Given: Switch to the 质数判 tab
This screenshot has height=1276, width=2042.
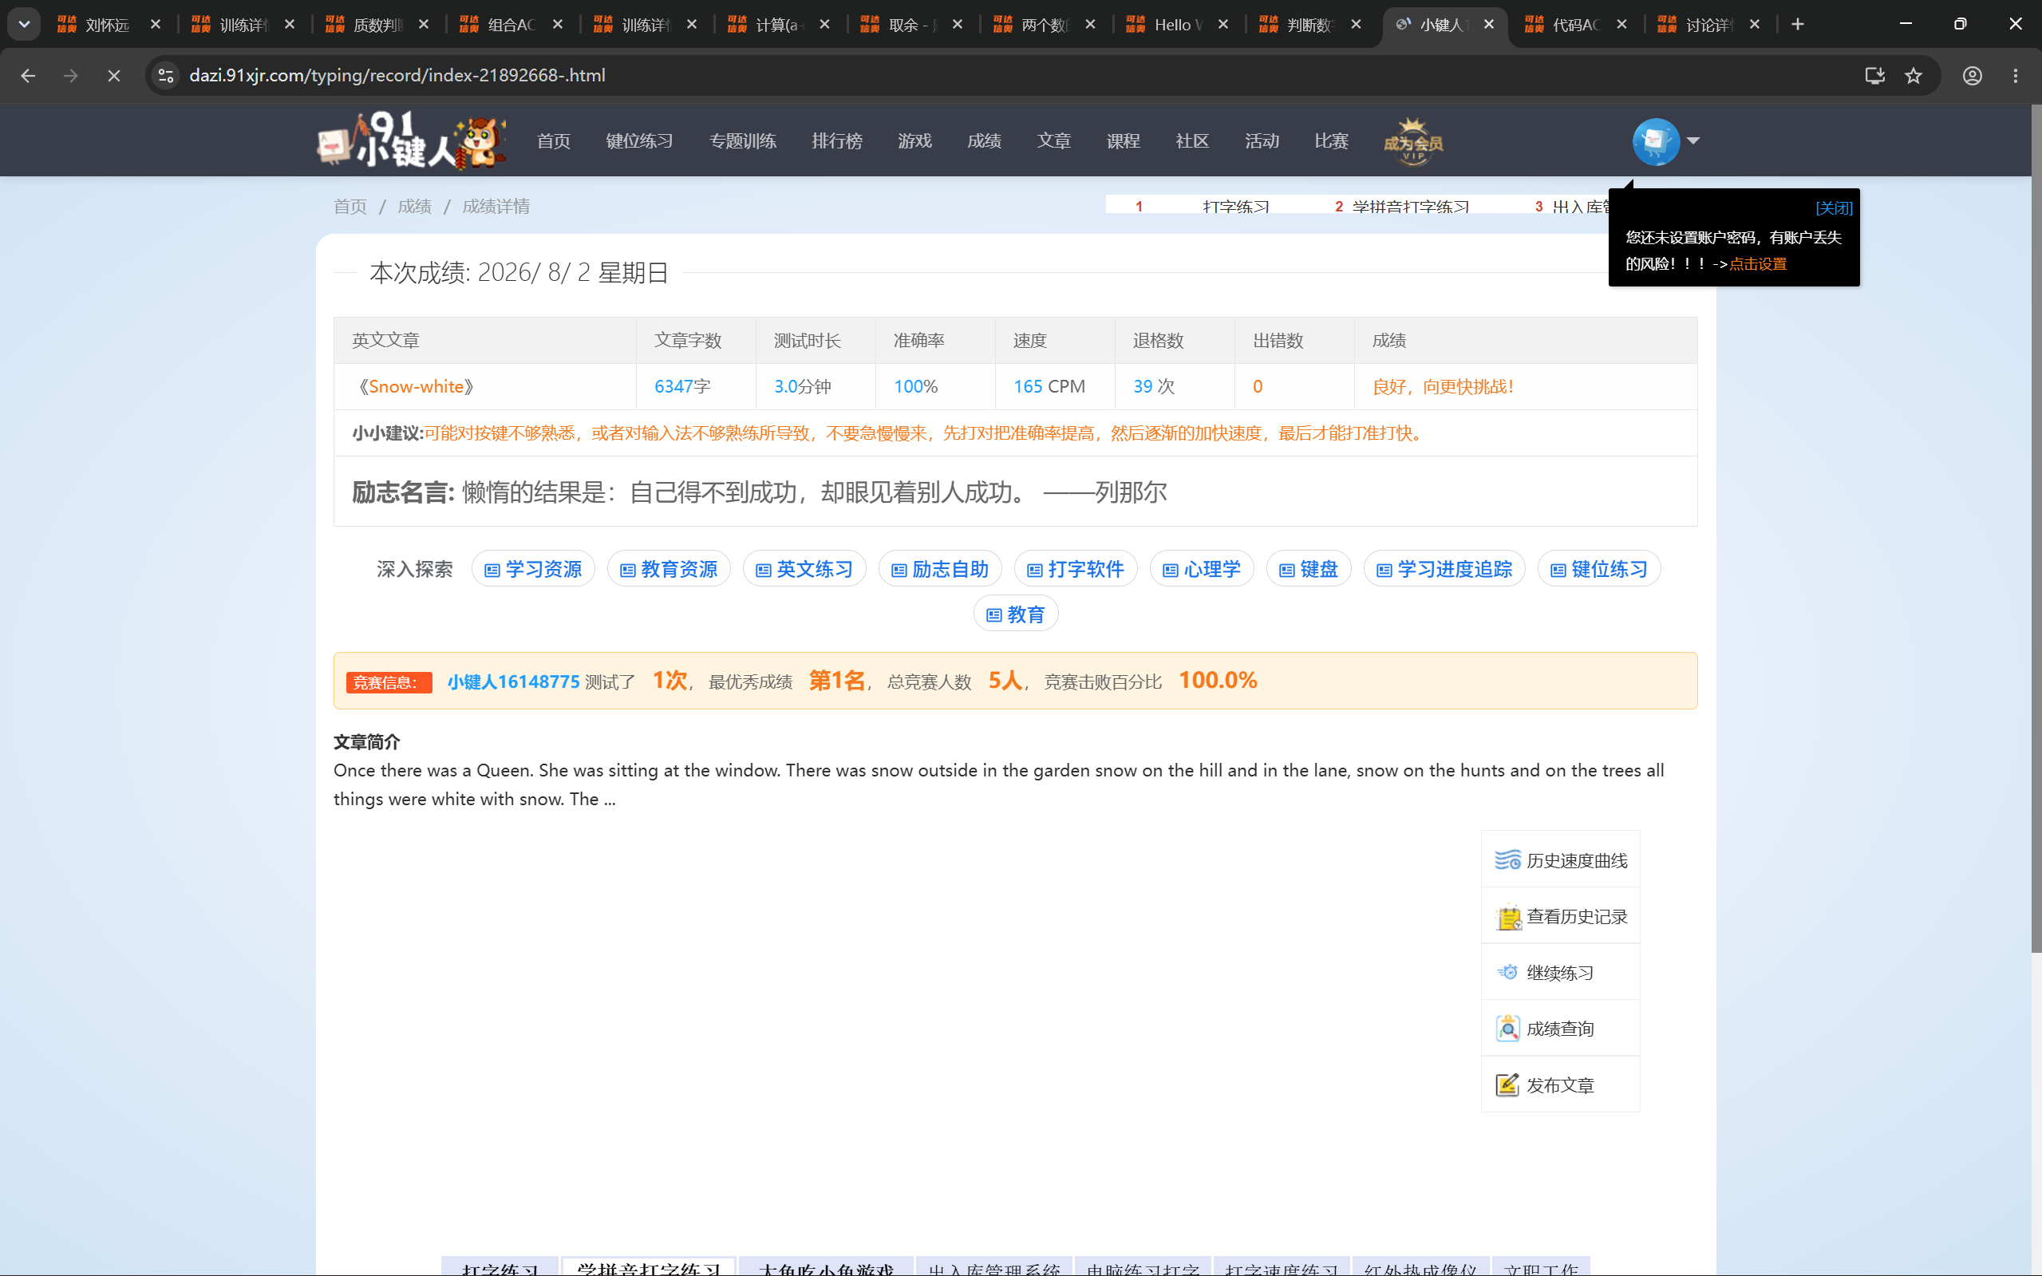Looking at the screenshot, I should coord(378,25).
